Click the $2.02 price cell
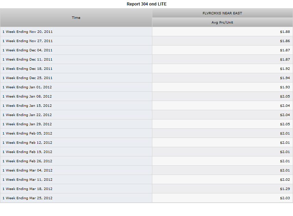Screen dimensions: 293x216 (222, 180)
